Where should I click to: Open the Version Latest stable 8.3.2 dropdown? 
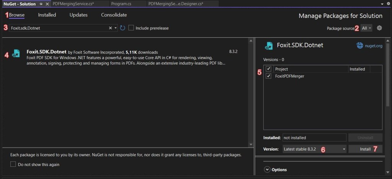pyautogui.click(x=315, y=149)
